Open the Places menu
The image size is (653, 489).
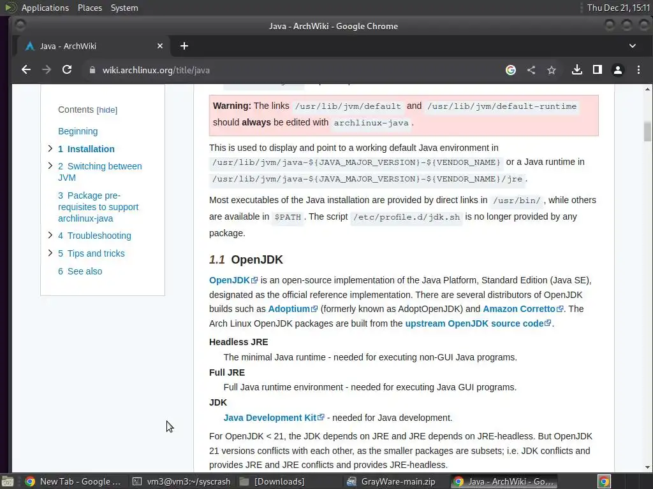(x=89, y=8)
